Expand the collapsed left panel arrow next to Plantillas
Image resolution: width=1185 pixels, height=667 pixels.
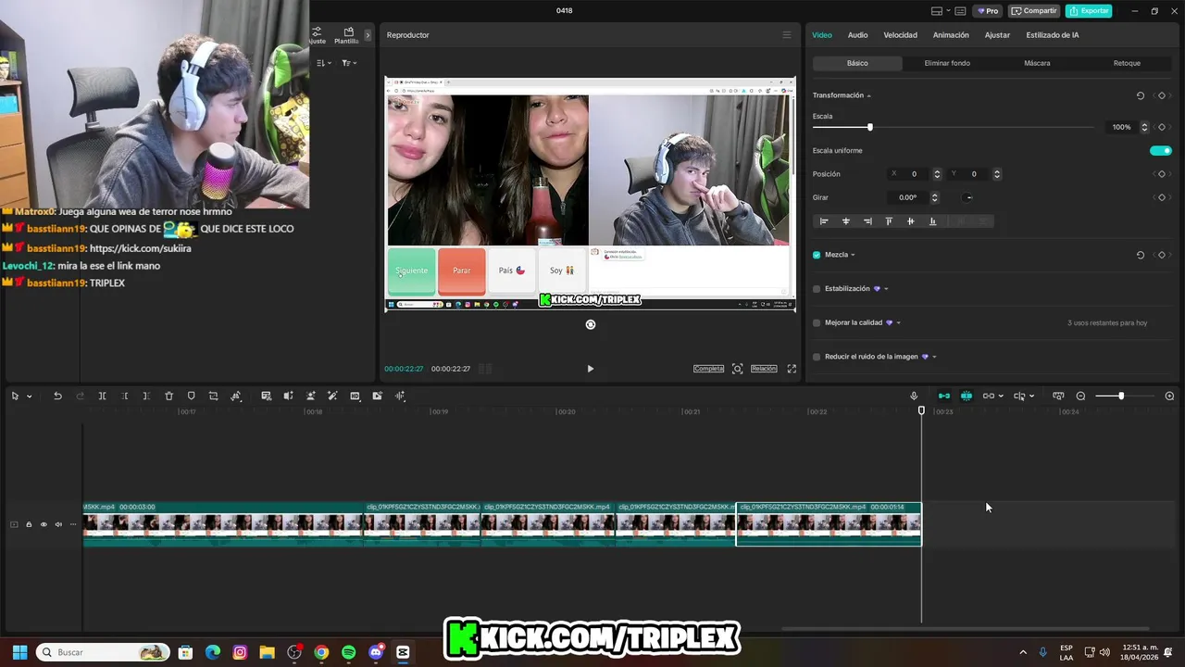click(x=368, y=35)
